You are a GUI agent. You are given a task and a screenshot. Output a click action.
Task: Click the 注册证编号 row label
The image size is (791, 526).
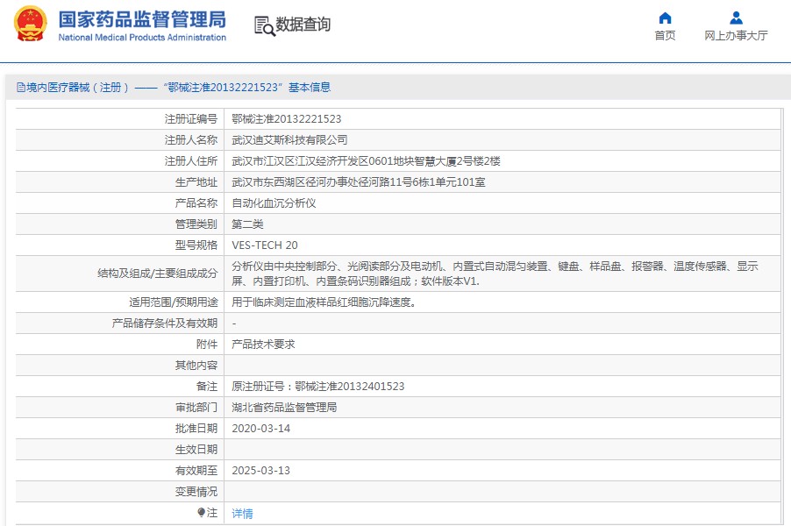click(x=190, y=119)
